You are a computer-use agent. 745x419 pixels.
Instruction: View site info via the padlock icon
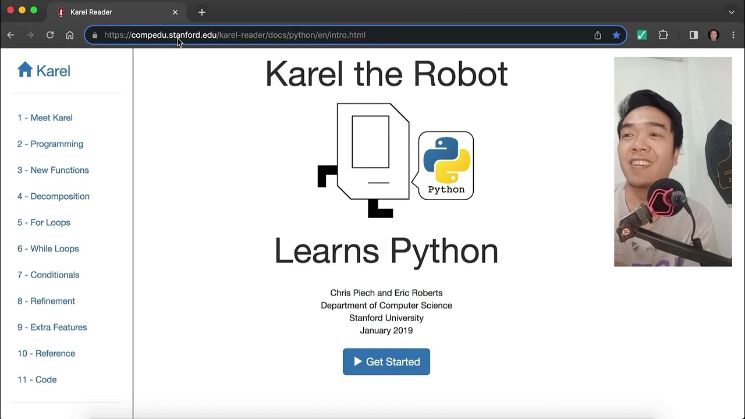(x=95, y=35)
